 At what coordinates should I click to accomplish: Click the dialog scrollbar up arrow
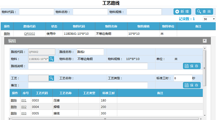(205, 48)
